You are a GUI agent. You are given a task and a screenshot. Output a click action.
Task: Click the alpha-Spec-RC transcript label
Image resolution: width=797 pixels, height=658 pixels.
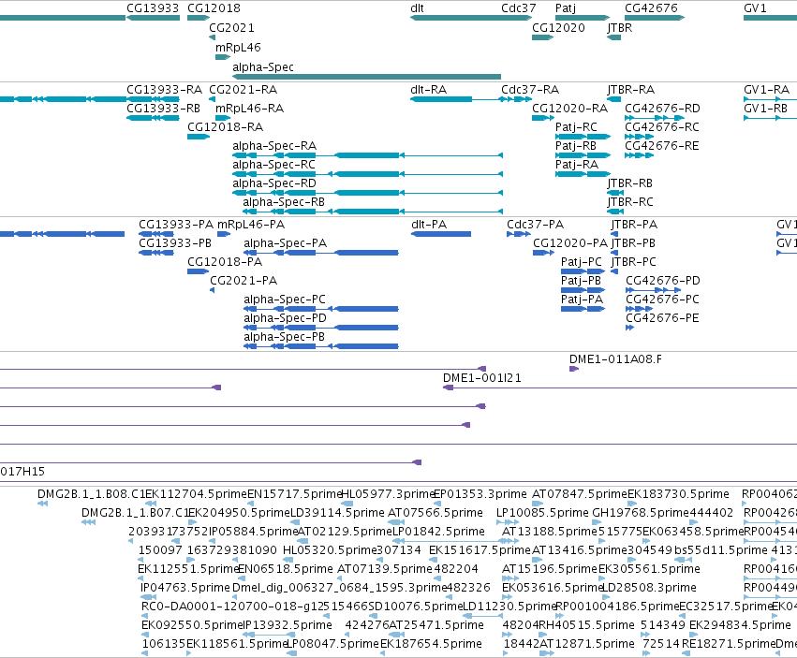[x=274, y=165]
